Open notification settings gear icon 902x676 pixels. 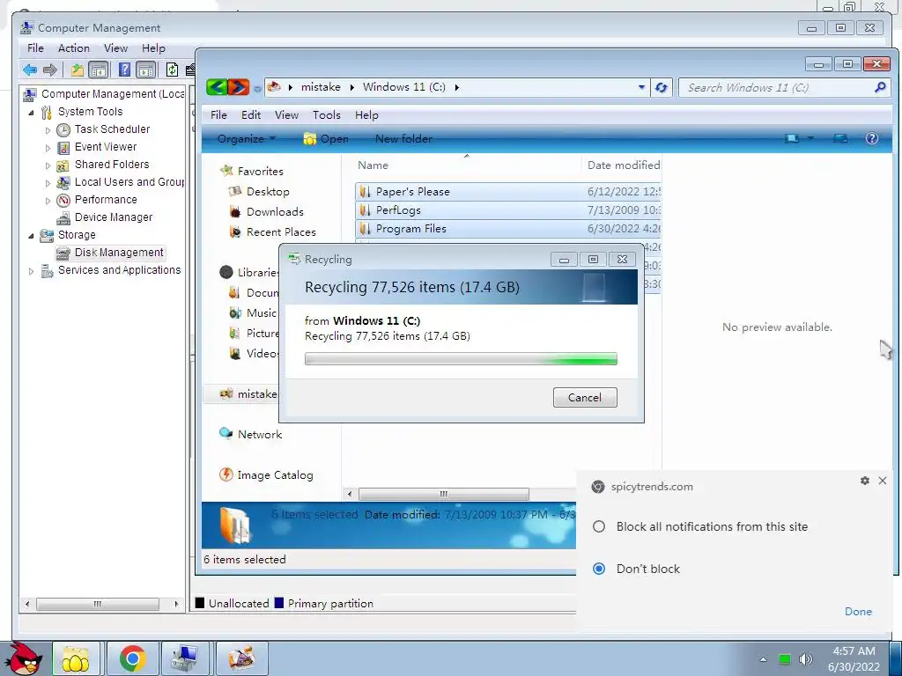[x=864, y=481]
